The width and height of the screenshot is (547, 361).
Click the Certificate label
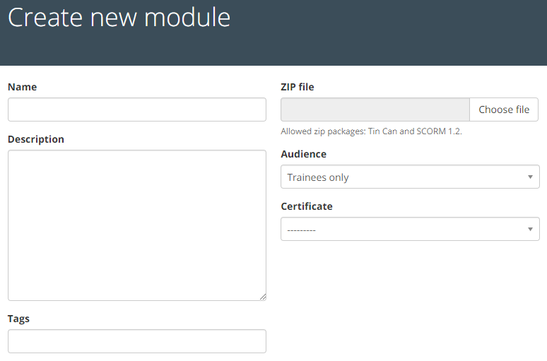click(x=307, y=206)
